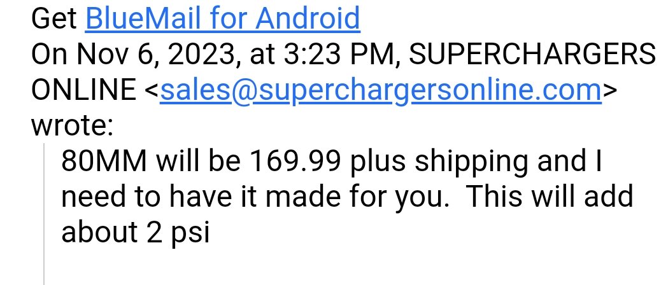Click the vertical quote bar beside the quoted message

[x=45, y=214]
